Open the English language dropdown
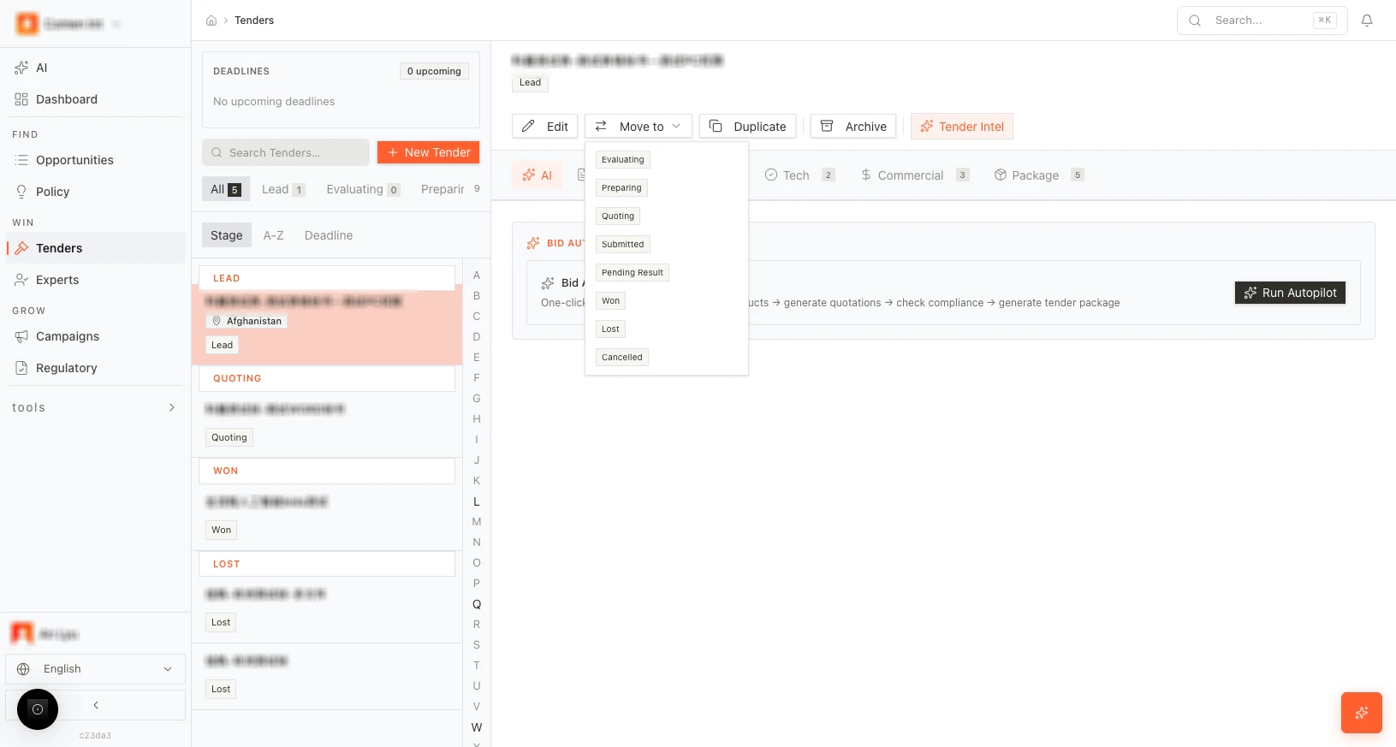This screenshot has height=747, width=1396. coord(95,669)
